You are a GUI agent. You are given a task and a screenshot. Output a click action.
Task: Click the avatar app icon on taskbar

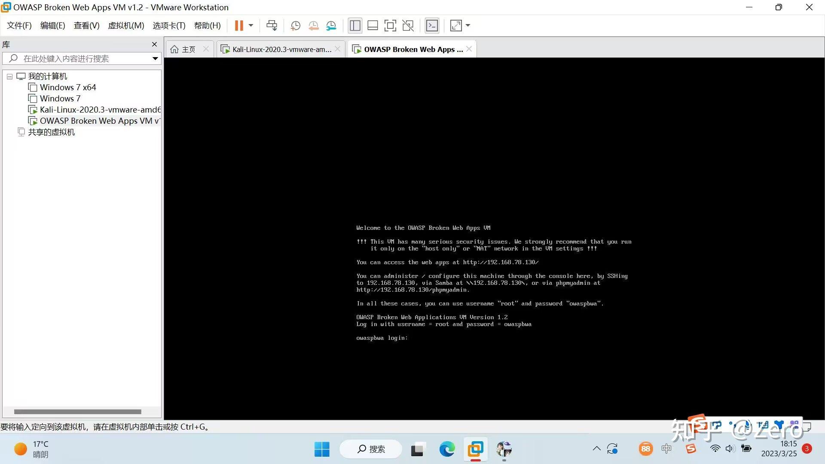click(x=504, y=449)
